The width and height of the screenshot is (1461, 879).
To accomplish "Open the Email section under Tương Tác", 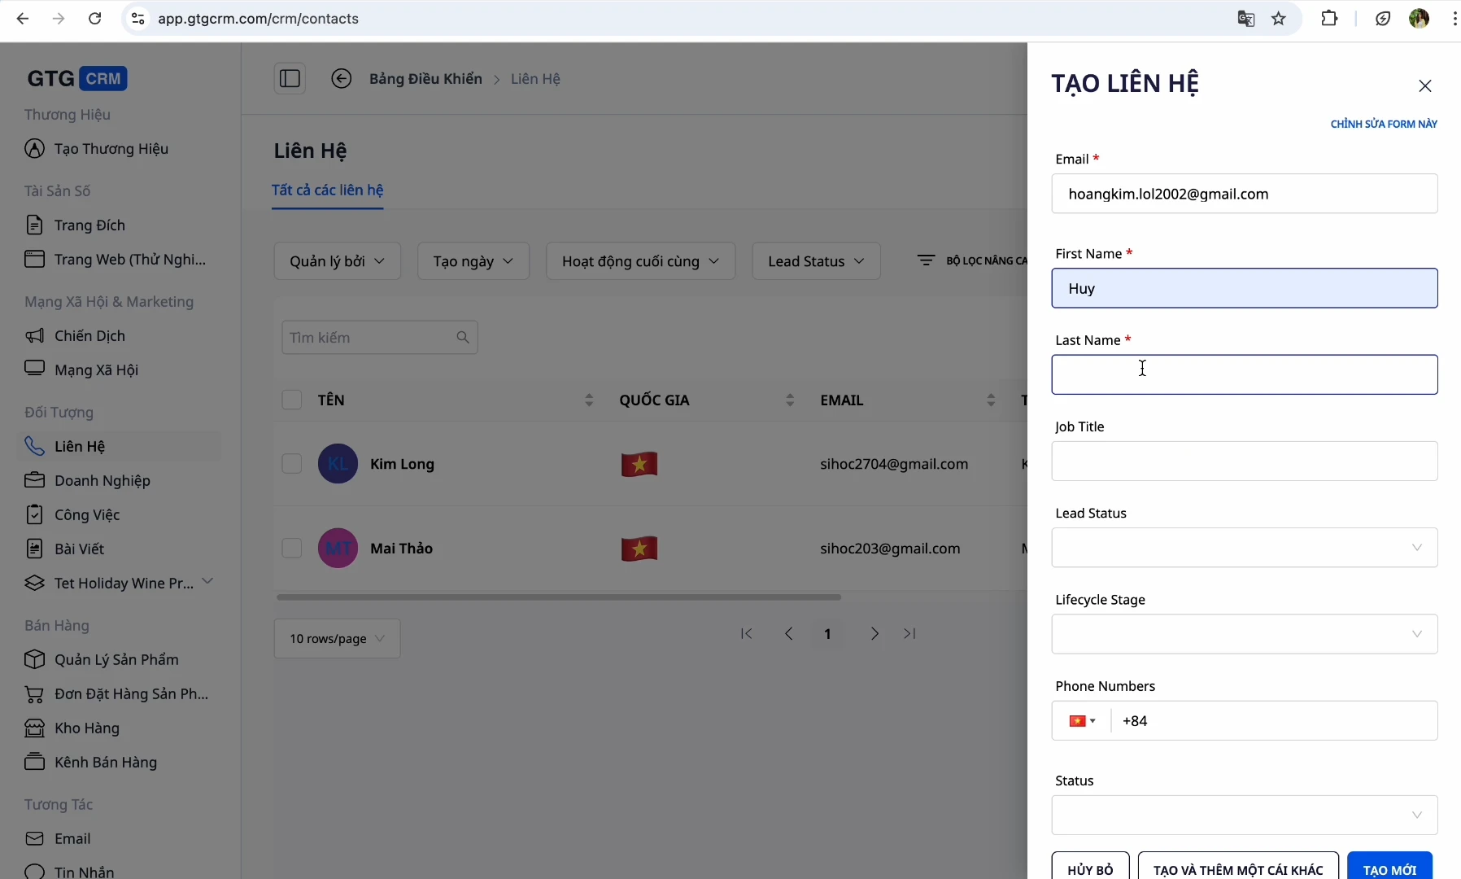I will [x=72, y=838].
